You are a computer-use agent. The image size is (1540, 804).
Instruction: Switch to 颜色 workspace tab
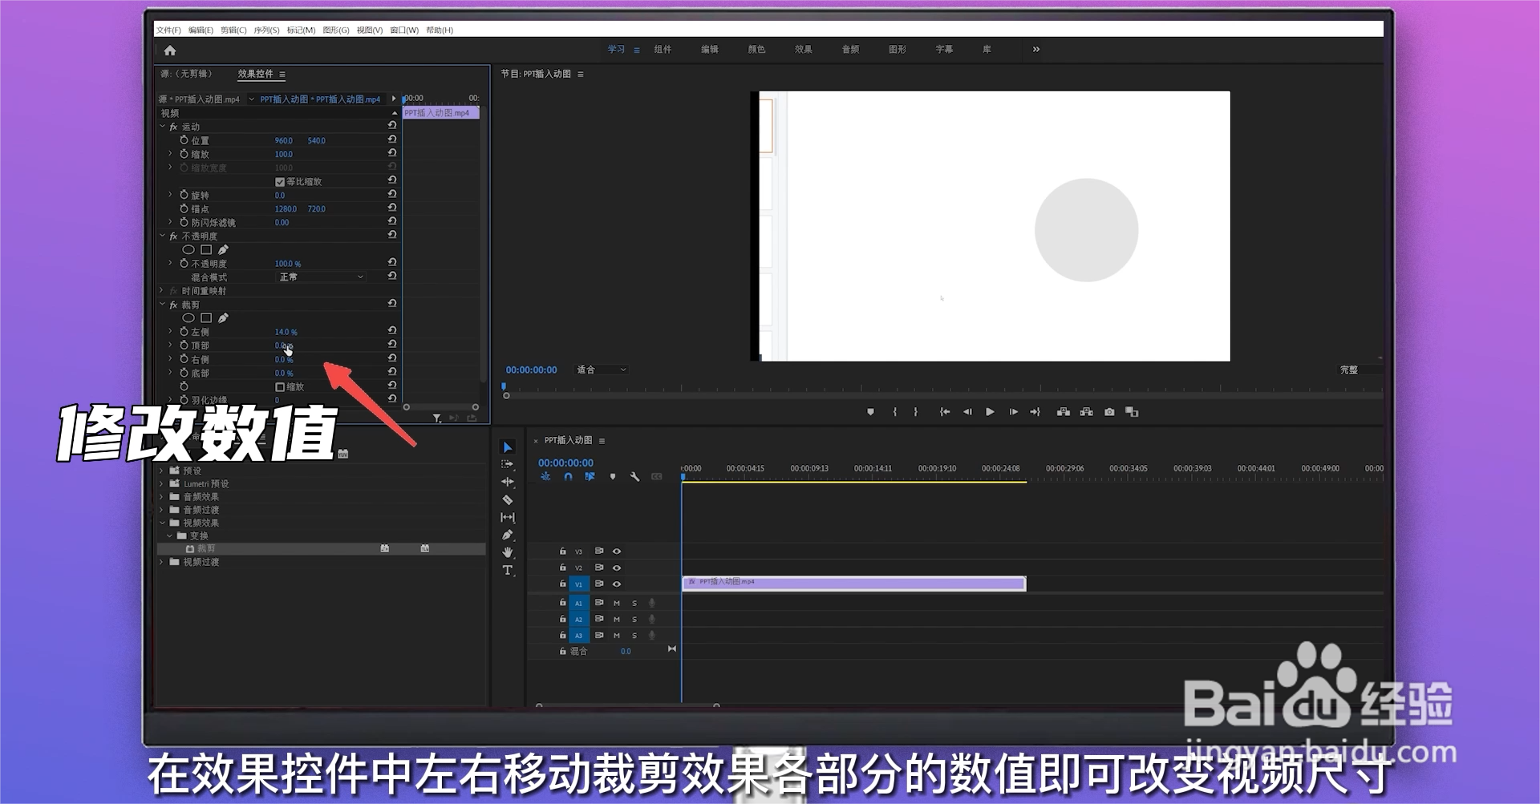[756, 50]
